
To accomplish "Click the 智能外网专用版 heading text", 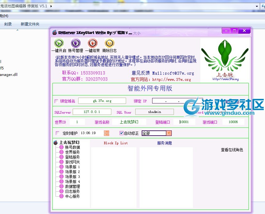I will tap(150, 88).
